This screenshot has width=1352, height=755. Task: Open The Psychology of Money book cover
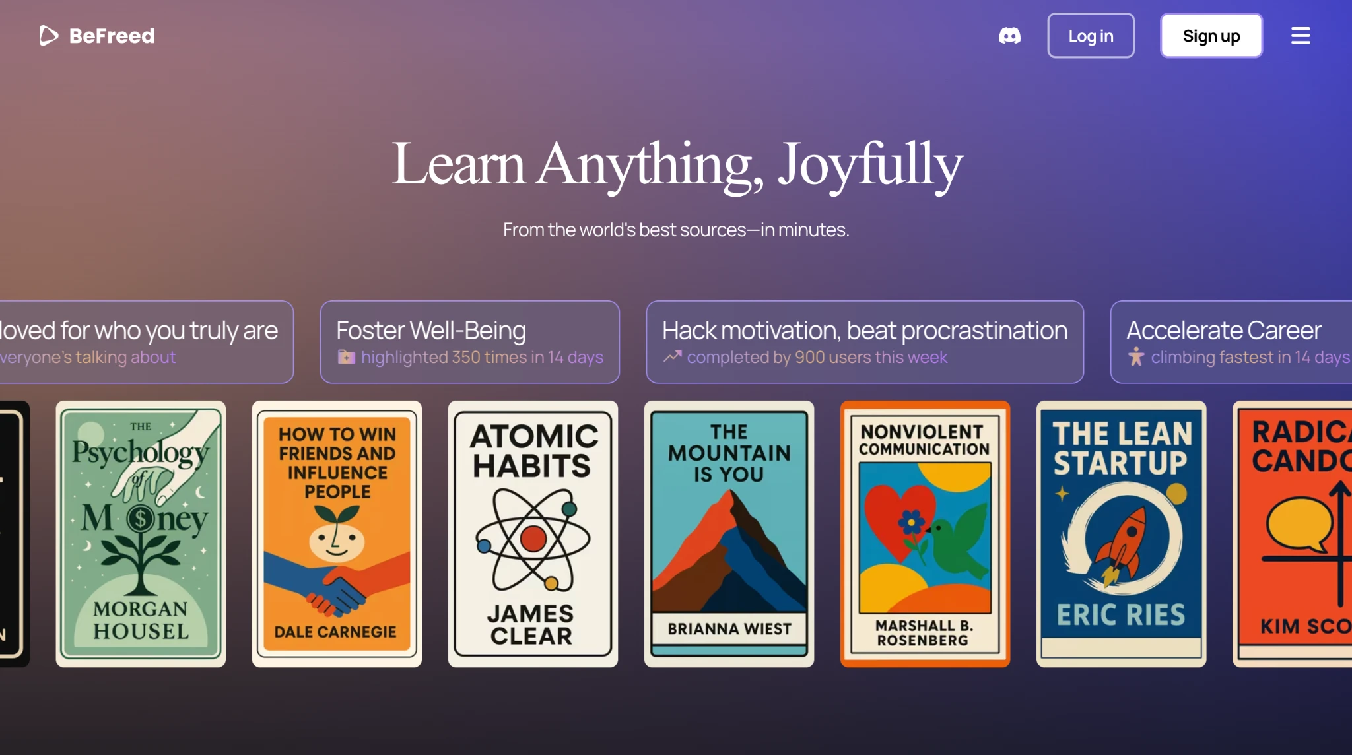click(141, 533)
